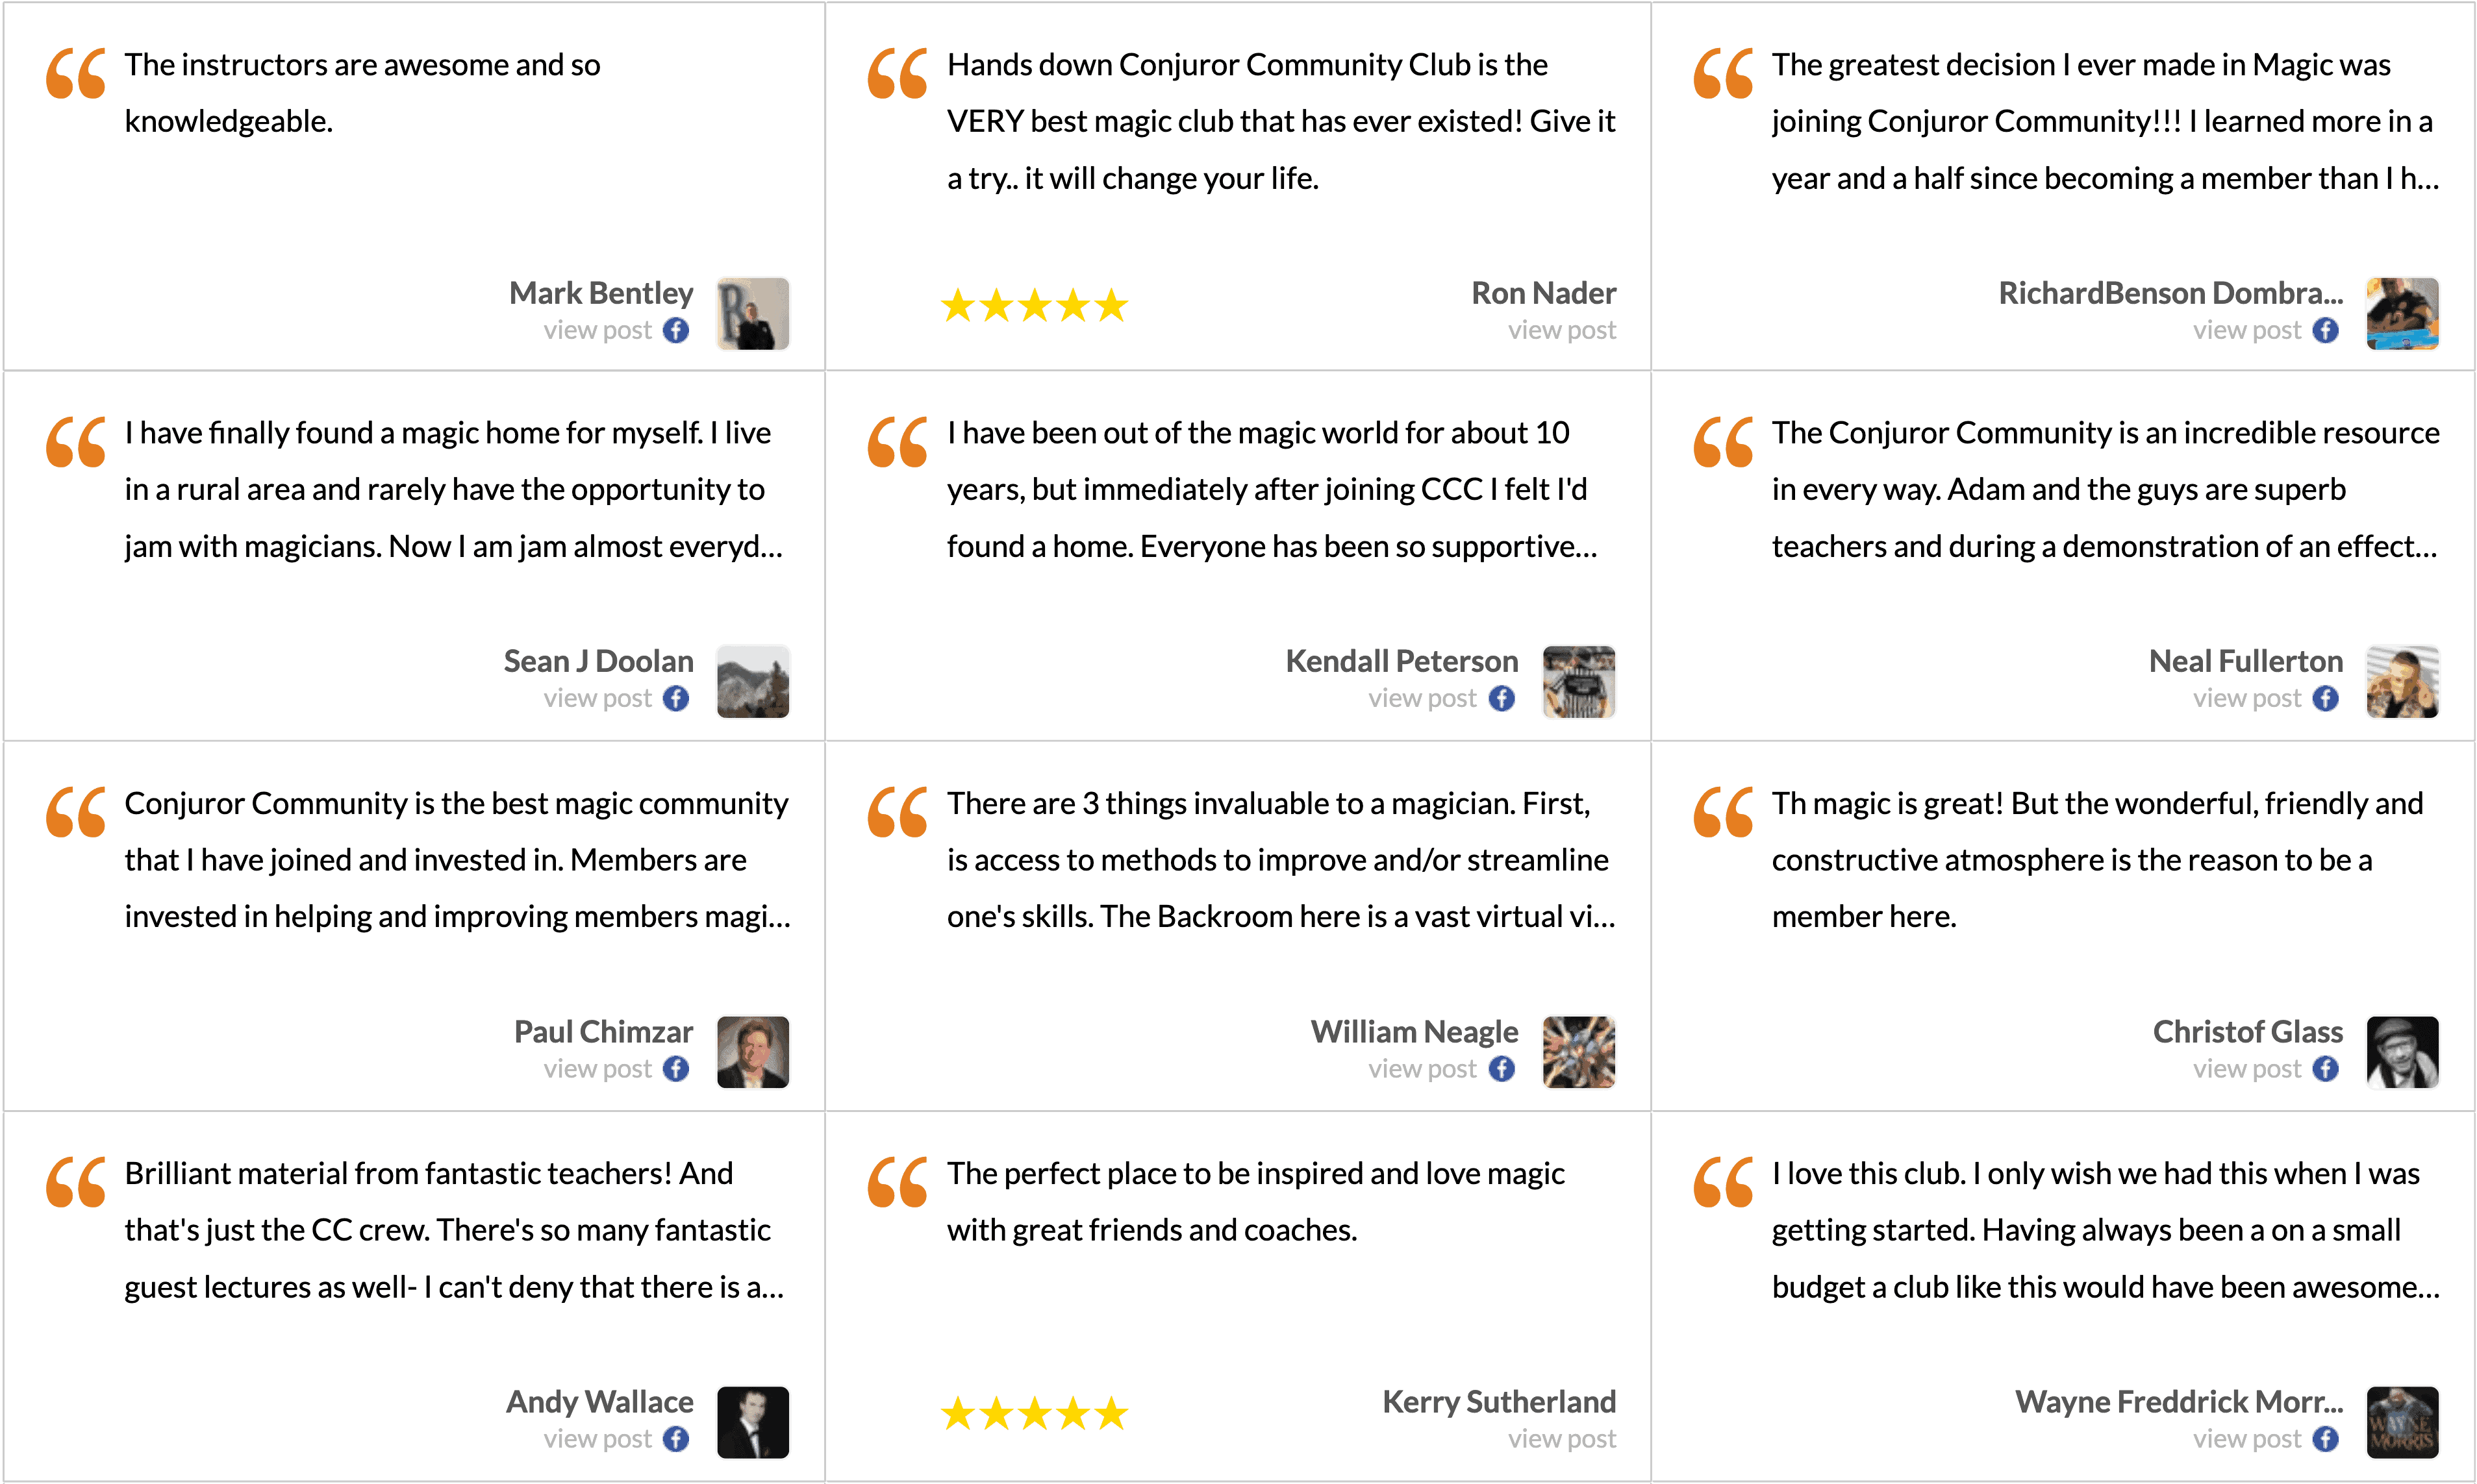2477x1484 pixels.
Task: Click Ron Nader's five-star rating
Action: tap(1035, 306)
